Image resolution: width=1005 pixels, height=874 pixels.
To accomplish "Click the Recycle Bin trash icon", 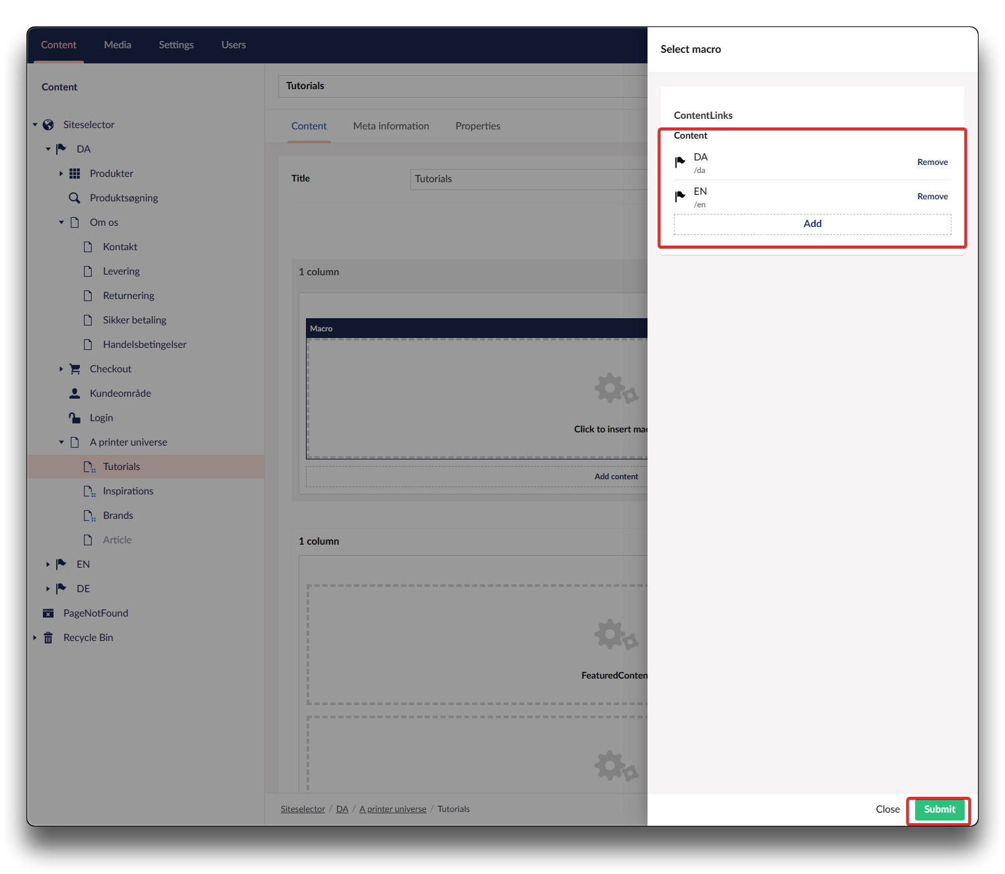I will pyautogui.click(x=48, y=638).
